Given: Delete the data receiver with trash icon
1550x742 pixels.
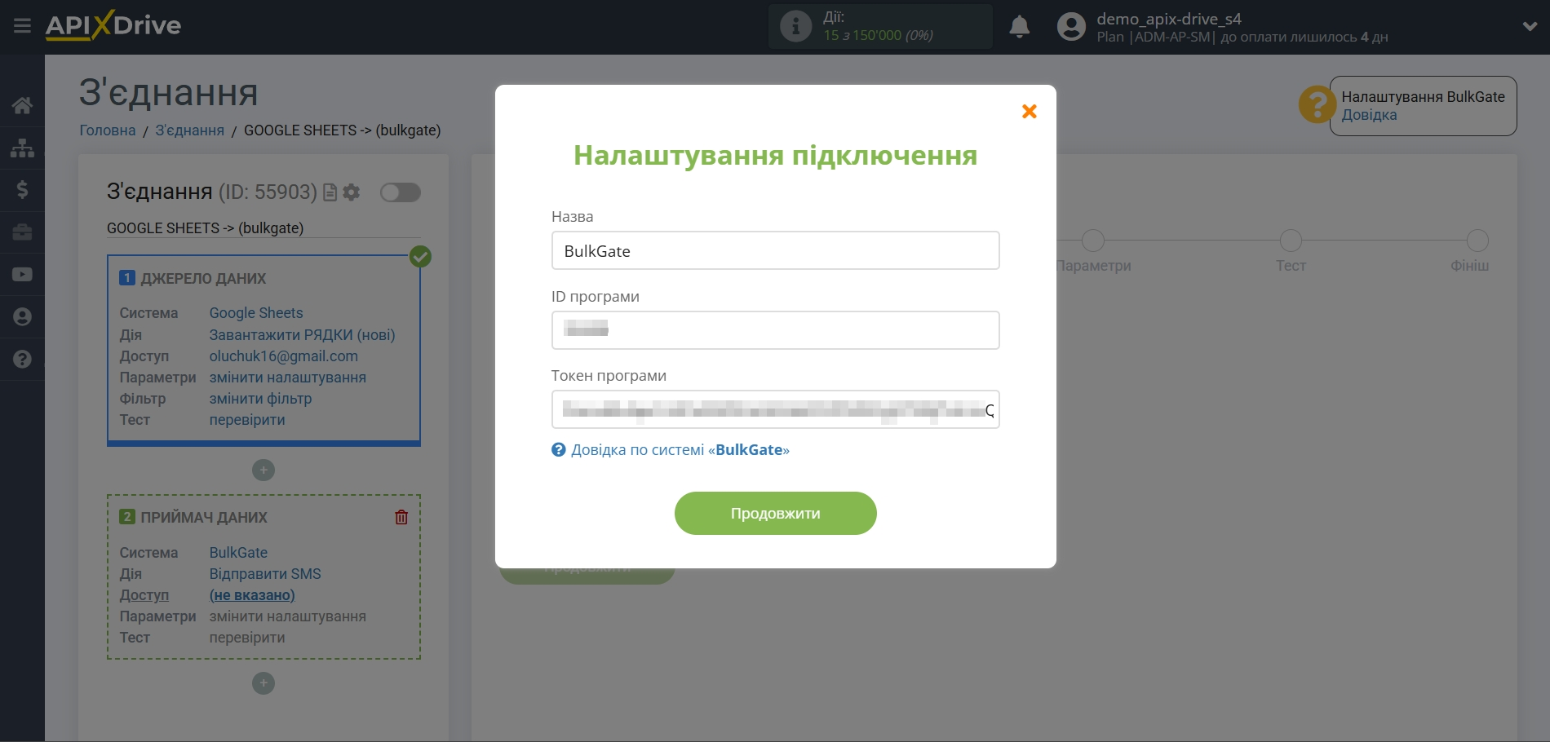Looking at the screenshot, I should click(x=401, y=517).
